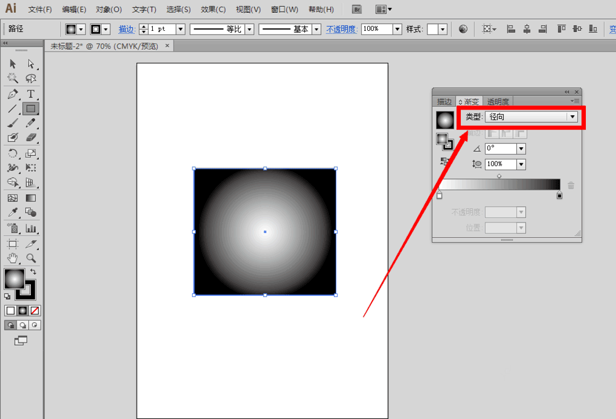Select the Pen tool
Image resolution: width=616 pixels, height=419 pixels.
(12, 94)
